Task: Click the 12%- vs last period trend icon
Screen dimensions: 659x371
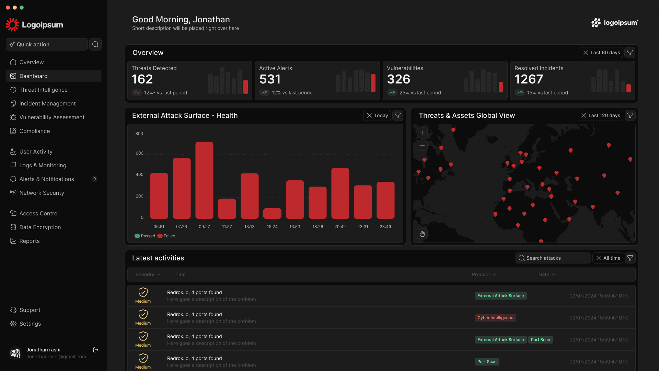Action: (137, 92)
